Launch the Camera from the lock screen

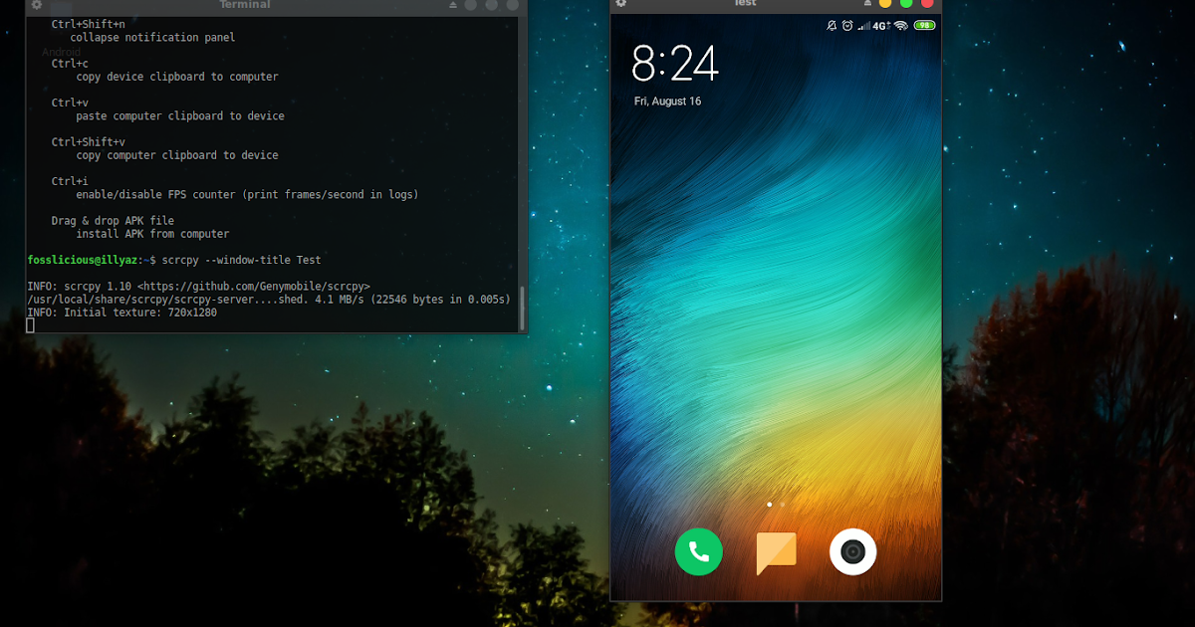tap(852, 551)
